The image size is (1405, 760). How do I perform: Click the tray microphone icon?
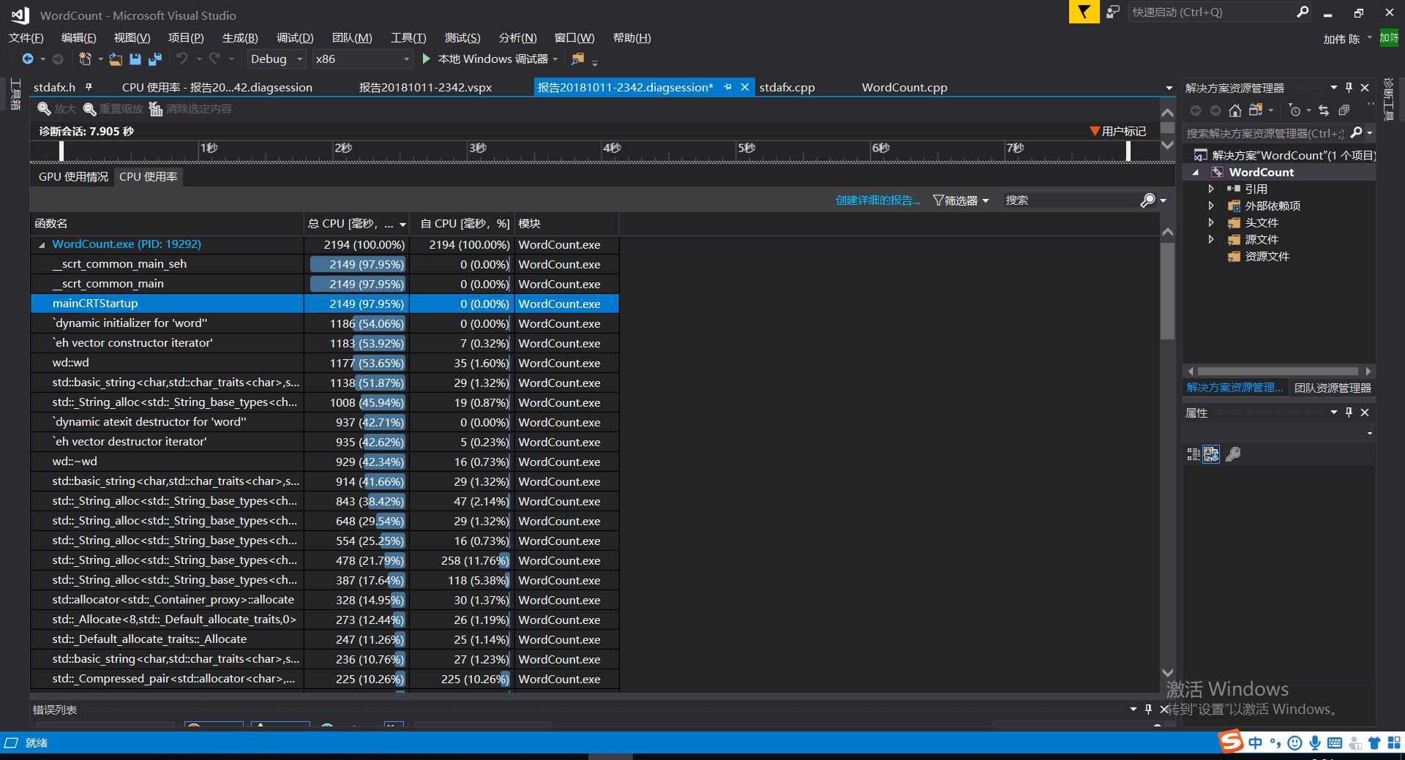(1315, 743)
